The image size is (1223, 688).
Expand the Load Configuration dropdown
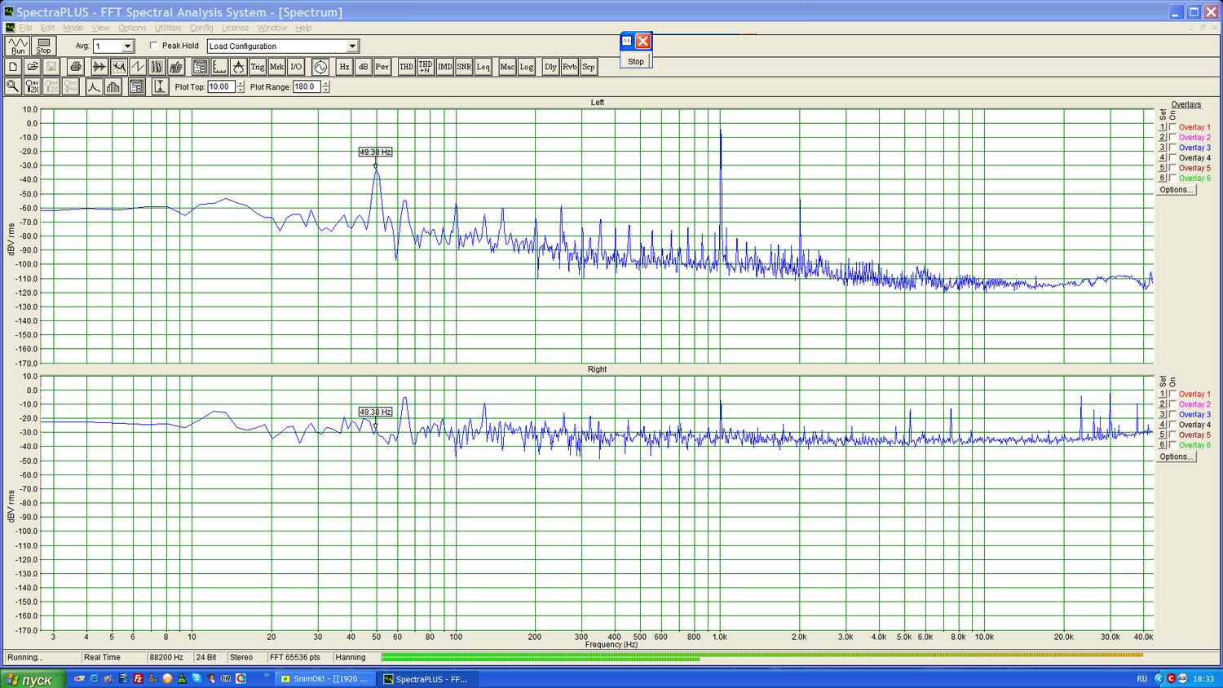pos(352,46)
